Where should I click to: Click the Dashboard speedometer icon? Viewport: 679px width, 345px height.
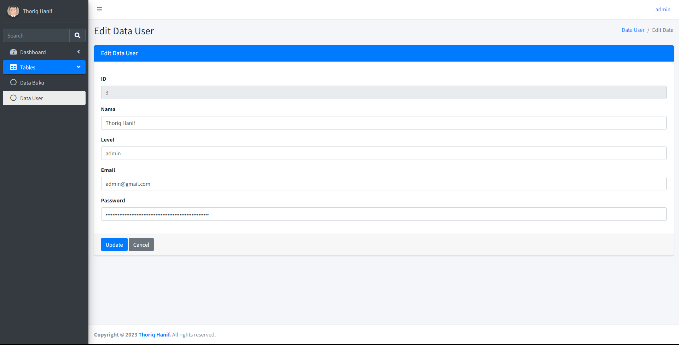click(x=13, y=52)
